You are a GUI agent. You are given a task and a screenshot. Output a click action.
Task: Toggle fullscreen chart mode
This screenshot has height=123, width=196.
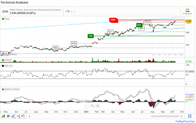190,116
